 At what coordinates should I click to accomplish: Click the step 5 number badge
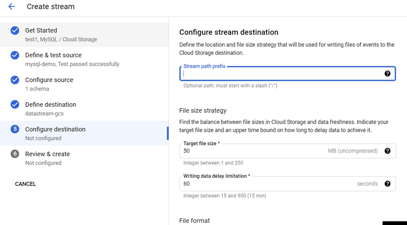click(x=15, y=129)
